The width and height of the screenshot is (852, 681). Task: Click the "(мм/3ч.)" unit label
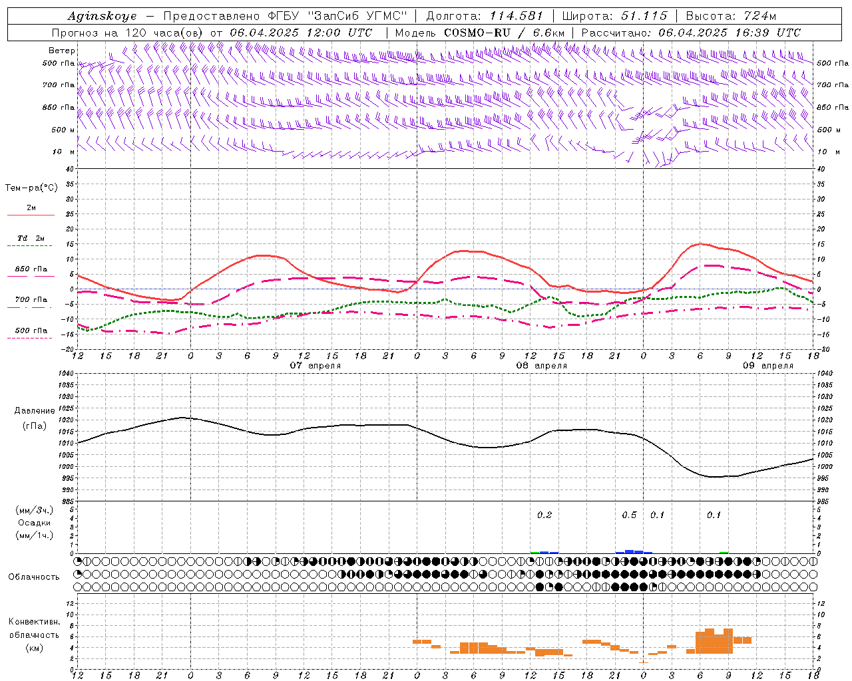34,510
